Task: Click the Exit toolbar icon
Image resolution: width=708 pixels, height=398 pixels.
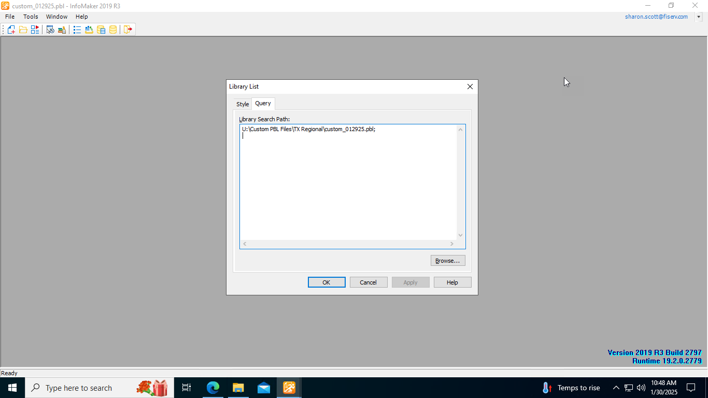Action: click(x=128, y=30)
